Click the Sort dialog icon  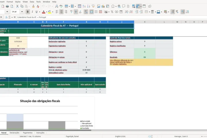[79, 6]
